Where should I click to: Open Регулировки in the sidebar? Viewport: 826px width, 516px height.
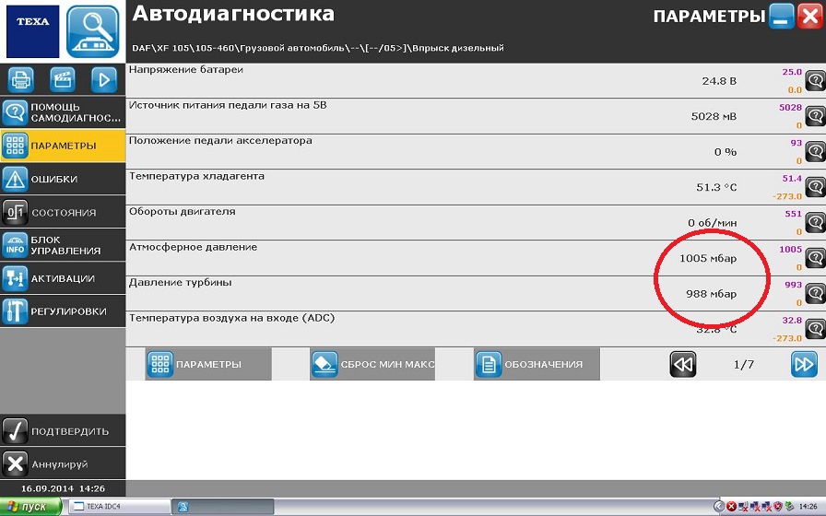pos(63,311)
